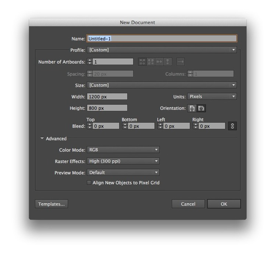Click the New Document title bar
277x253 pixels.
(138, 22)
